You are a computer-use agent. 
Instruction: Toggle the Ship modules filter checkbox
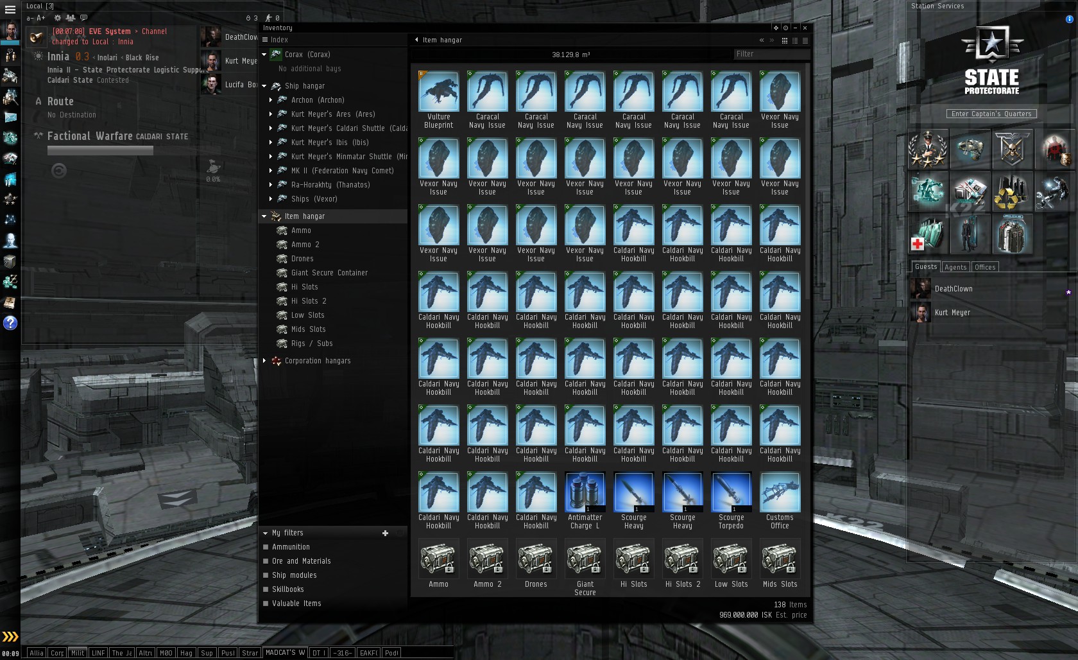(x=266, y=575)
